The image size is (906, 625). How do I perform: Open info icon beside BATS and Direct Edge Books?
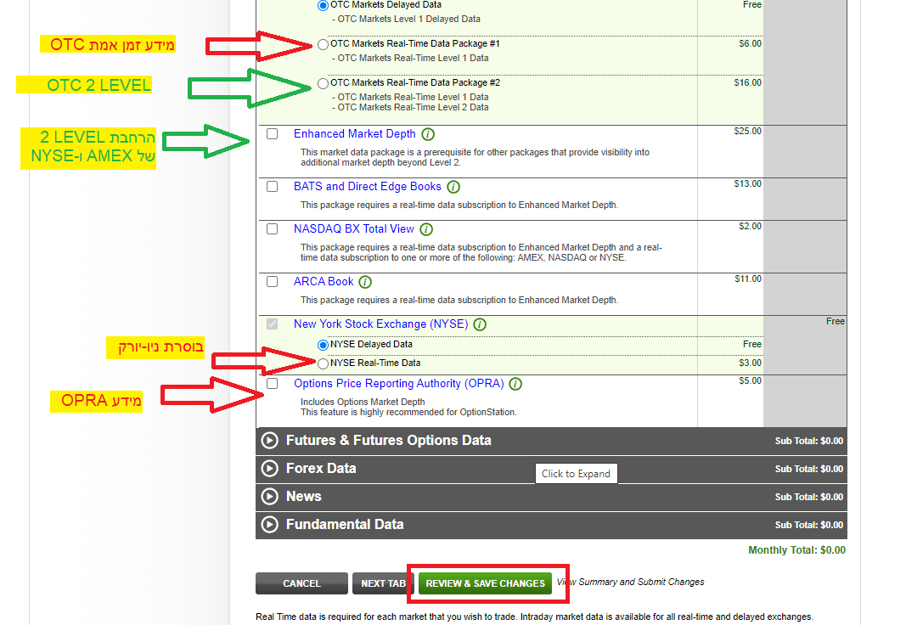pos(453,187)
